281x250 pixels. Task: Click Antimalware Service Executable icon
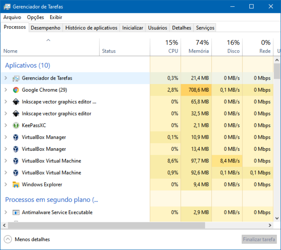tap(16, 213)
